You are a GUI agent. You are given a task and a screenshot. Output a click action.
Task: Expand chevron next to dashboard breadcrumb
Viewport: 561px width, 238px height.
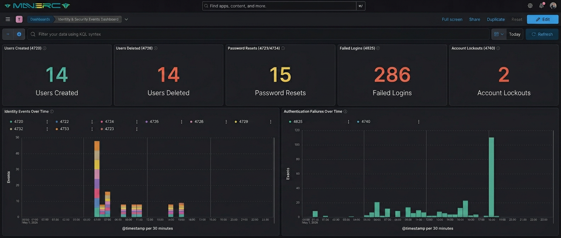pos(126,19)
